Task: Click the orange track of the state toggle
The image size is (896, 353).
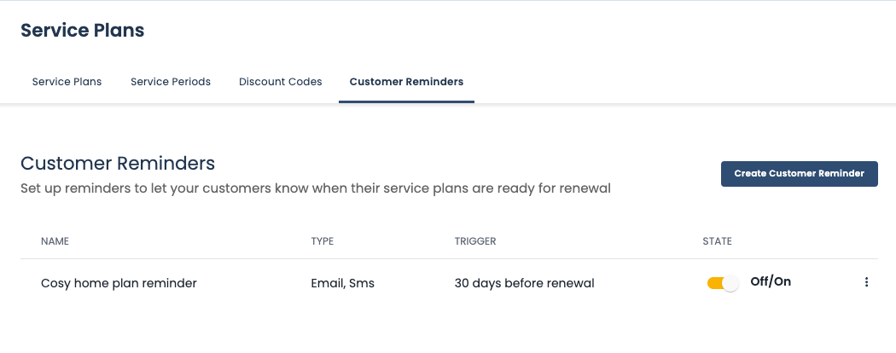Action: coord(713,283)
